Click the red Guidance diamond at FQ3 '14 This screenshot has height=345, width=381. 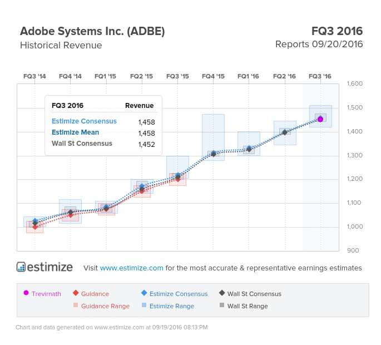point(35,228)
